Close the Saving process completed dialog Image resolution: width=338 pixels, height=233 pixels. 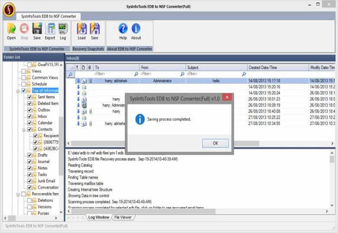coord(227,97)
